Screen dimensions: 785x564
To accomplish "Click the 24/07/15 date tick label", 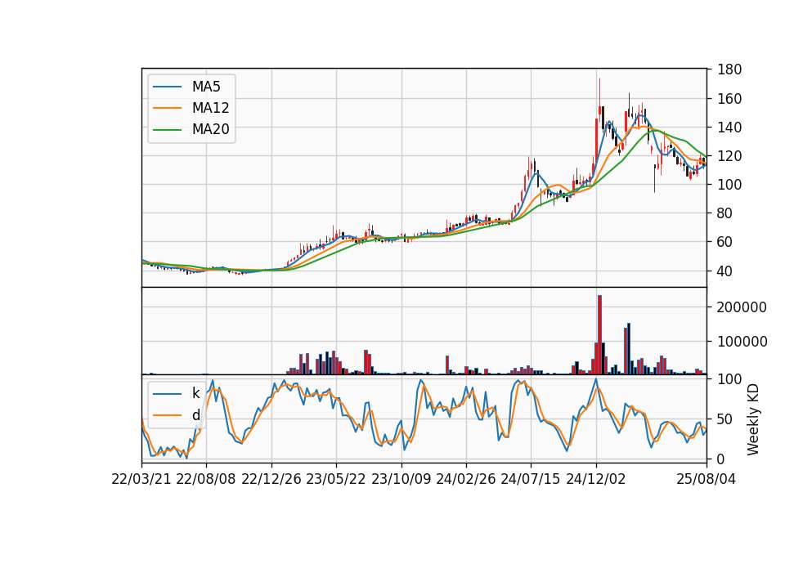I will [531, 479].
